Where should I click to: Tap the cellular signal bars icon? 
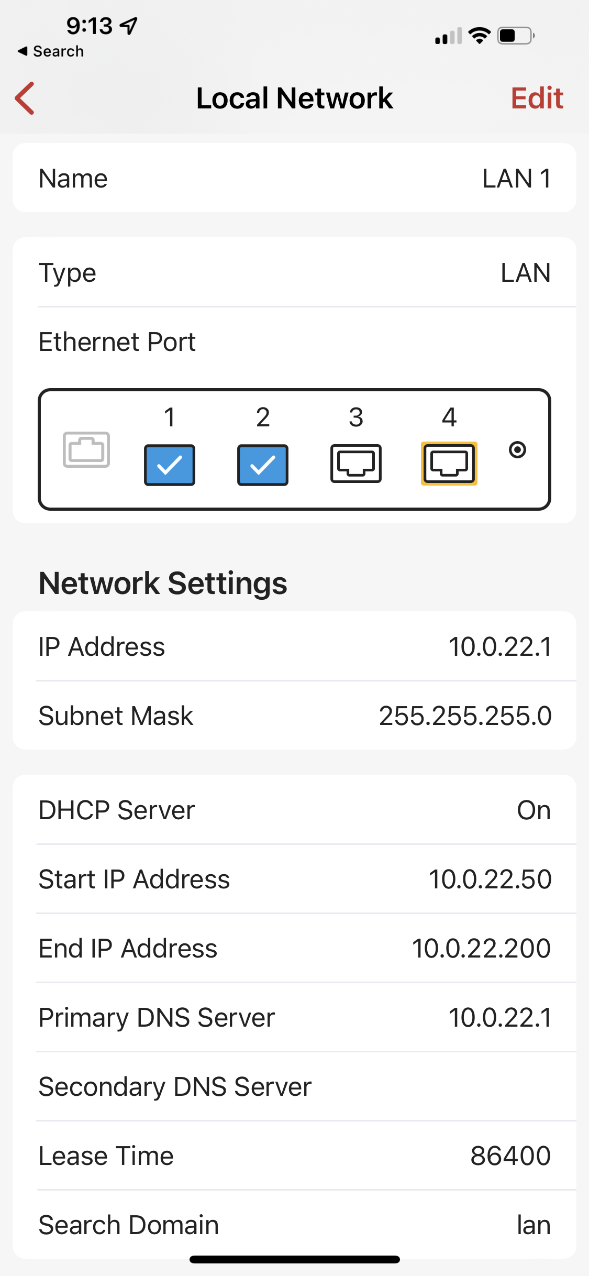448,36
